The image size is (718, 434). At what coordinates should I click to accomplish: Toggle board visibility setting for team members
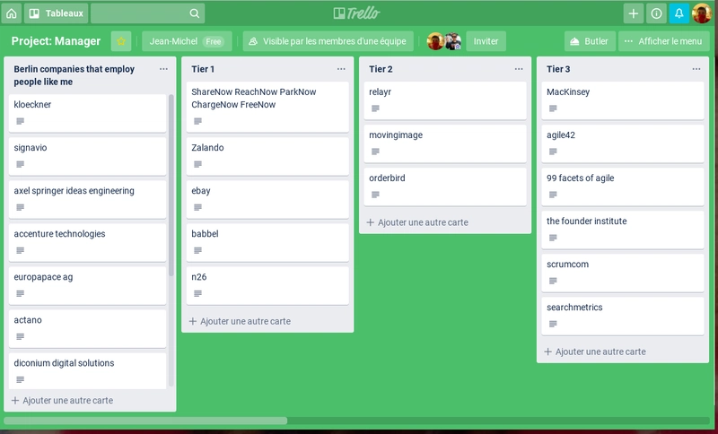pos(327,41)
